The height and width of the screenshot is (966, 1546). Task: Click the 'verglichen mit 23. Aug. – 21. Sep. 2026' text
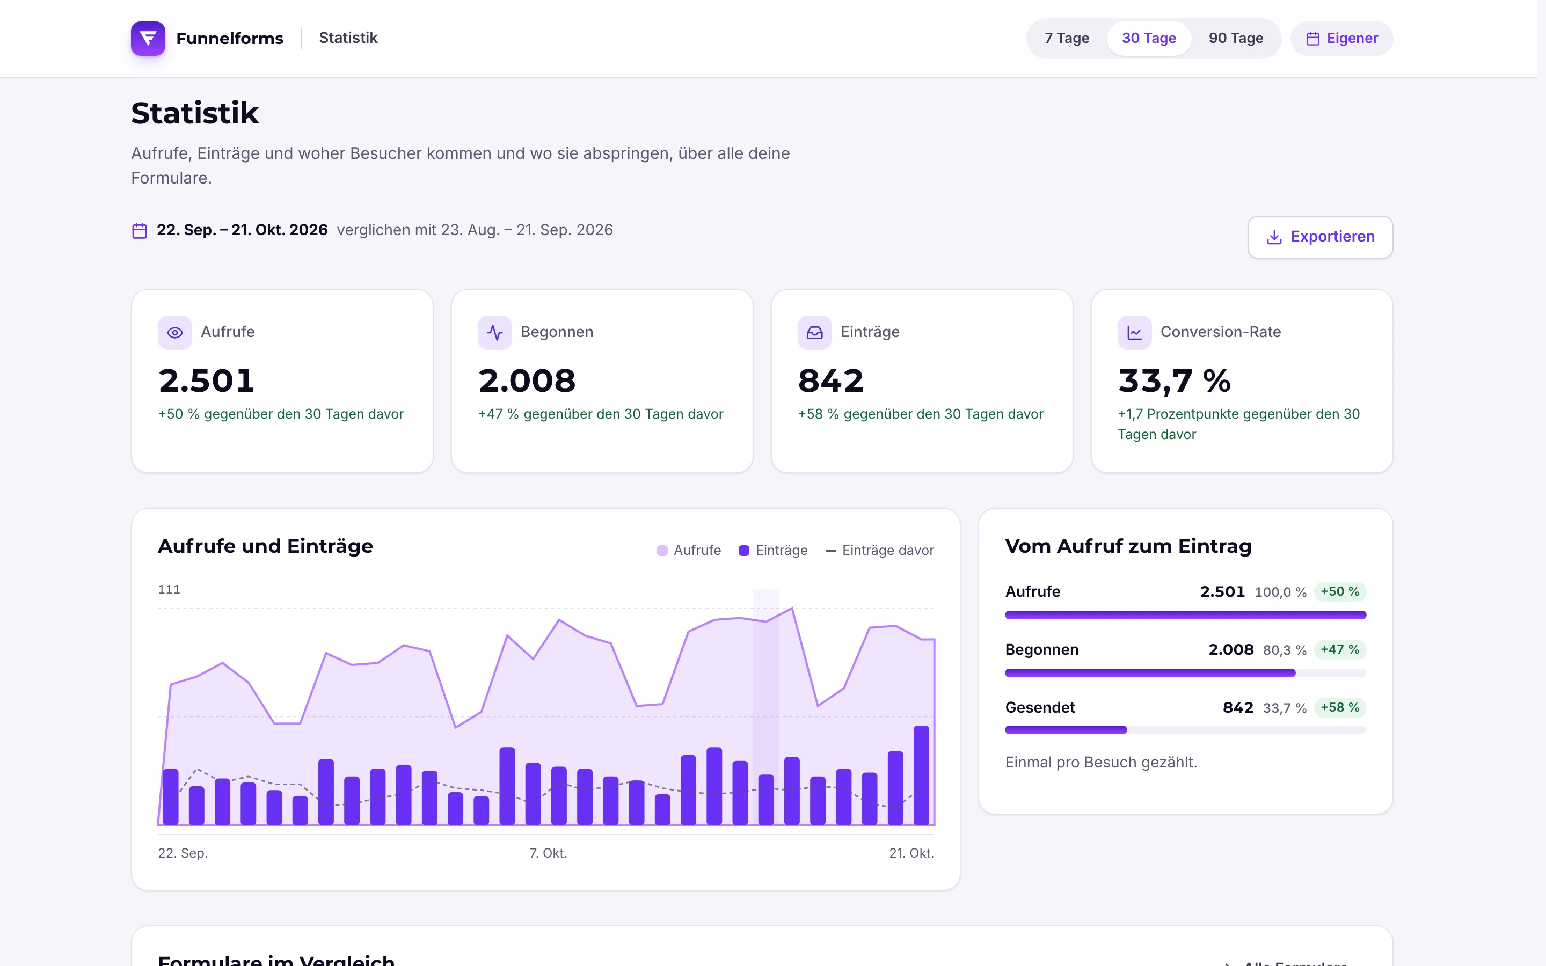click(x=475, y=230)
